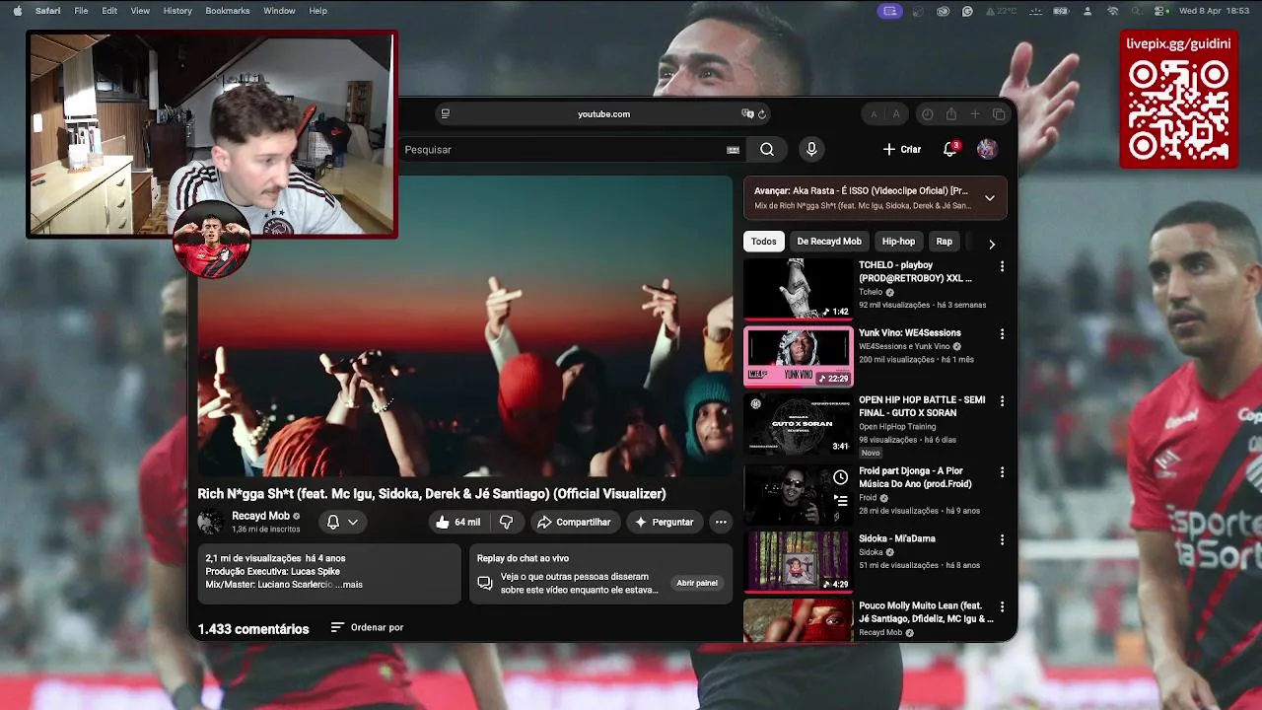1262x710 pixels.
Task: Open notification bell dropdown for Recayd Mob
Action: [x=342, y=522]
